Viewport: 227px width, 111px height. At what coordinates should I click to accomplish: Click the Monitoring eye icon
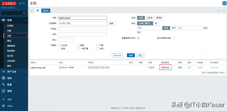point(3,20)
